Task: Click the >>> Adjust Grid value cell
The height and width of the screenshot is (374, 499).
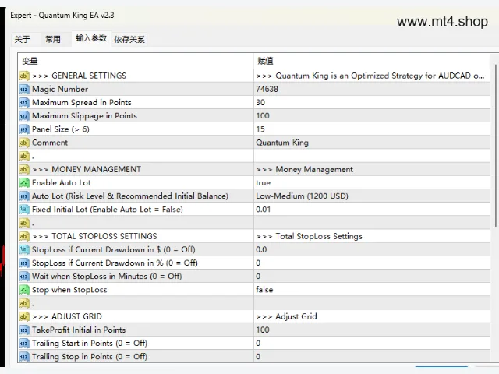Action: click(x=372, y=316)
